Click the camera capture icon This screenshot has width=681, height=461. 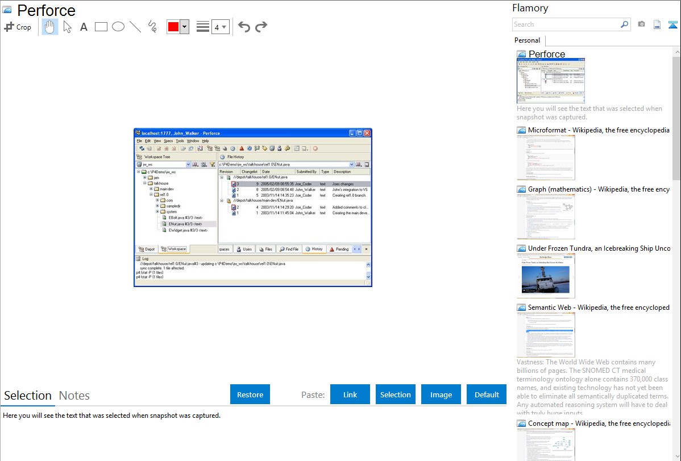[641, 24]
